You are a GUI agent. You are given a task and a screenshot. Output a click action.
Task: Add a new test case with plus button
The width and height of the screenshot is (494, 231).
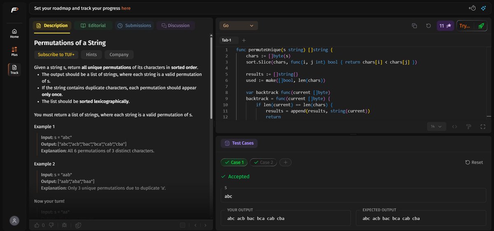point(286,162)
